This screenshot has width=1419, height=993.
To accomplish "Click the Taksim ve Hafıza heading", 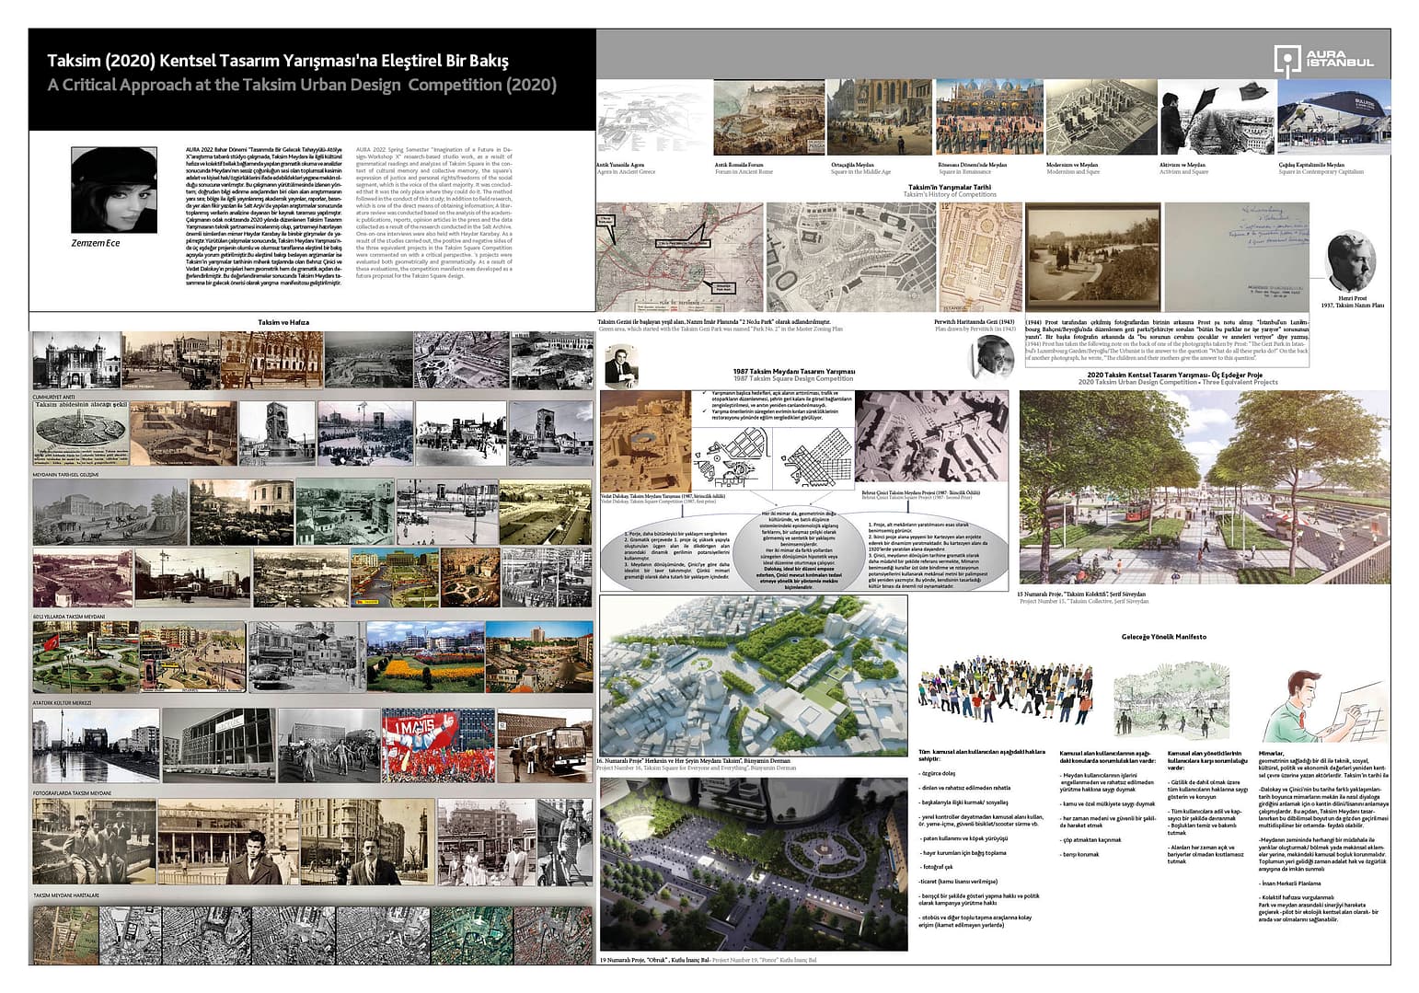I will click(283, 322).
